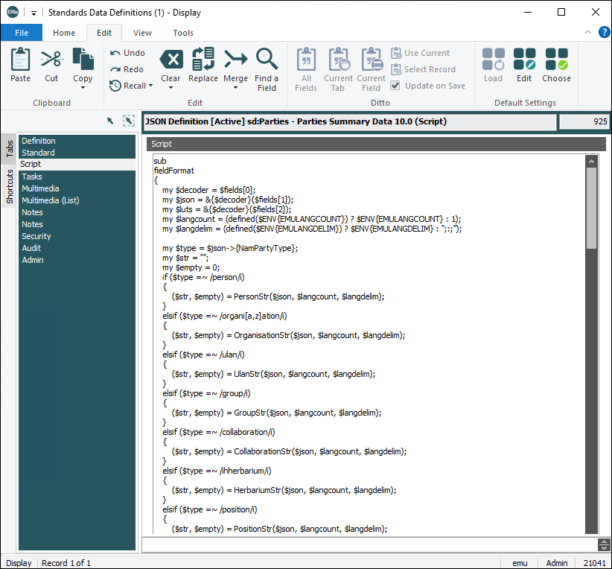Click the Load default settings icon

[x=493, y=60]
